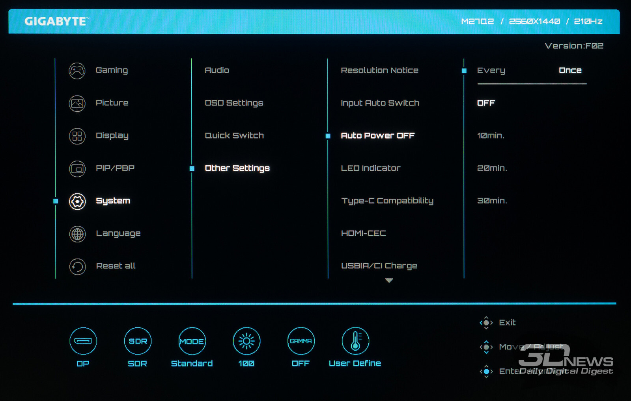Select the Gaming controller icon

[x=77, y=71]
